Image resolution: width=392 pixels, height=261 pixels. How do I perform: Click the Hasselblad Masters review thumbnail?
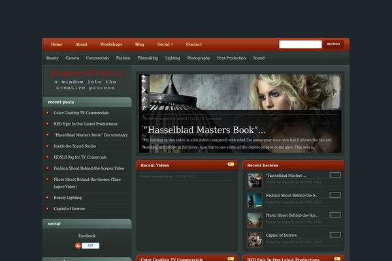click(255, 180)
